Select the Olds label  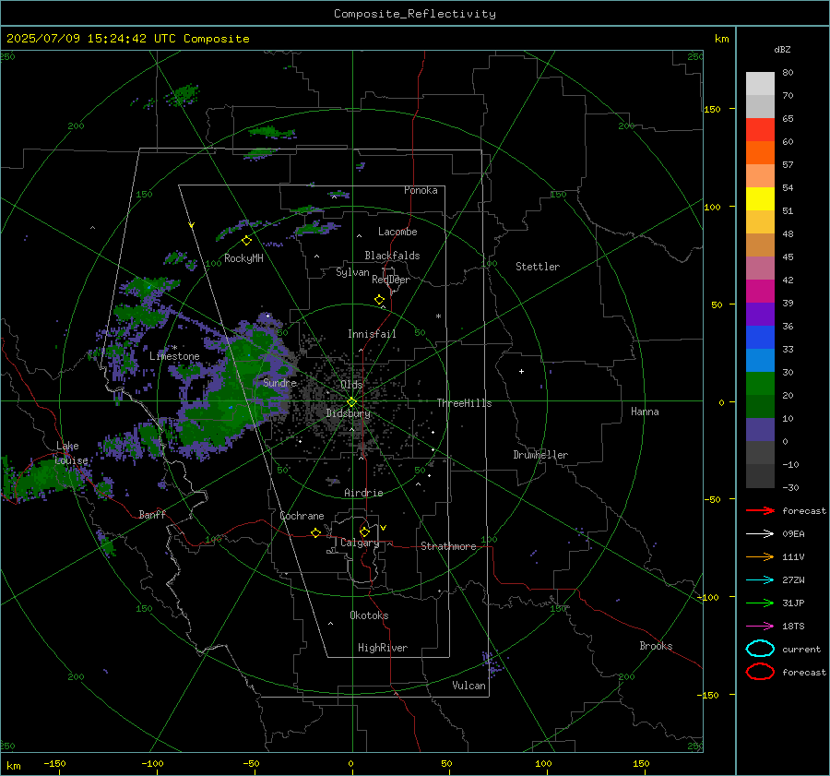click(x=351, y=384)
